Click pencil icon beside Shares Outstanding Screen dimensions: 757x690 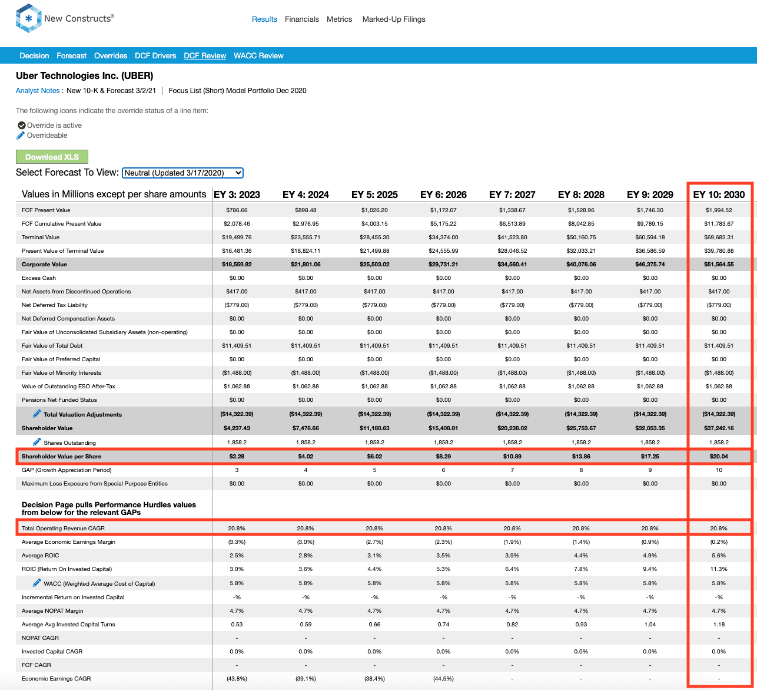[37, 442]
